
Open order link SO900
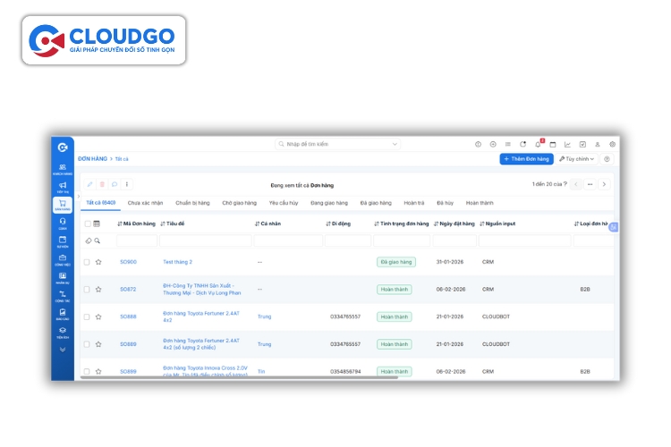pyautogui.click(x=128, y=262)
